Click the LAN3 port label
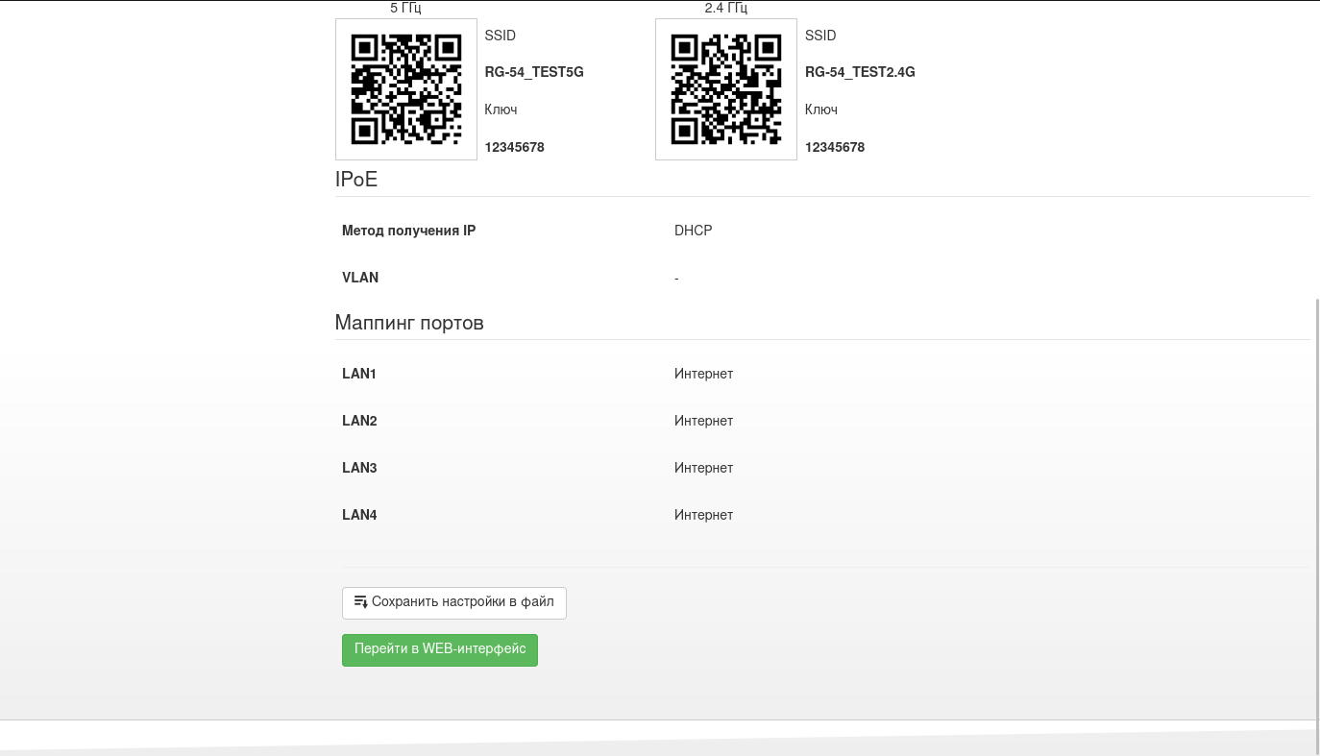The width and height of the screenshot is (1320, 756). click(359, 468)
